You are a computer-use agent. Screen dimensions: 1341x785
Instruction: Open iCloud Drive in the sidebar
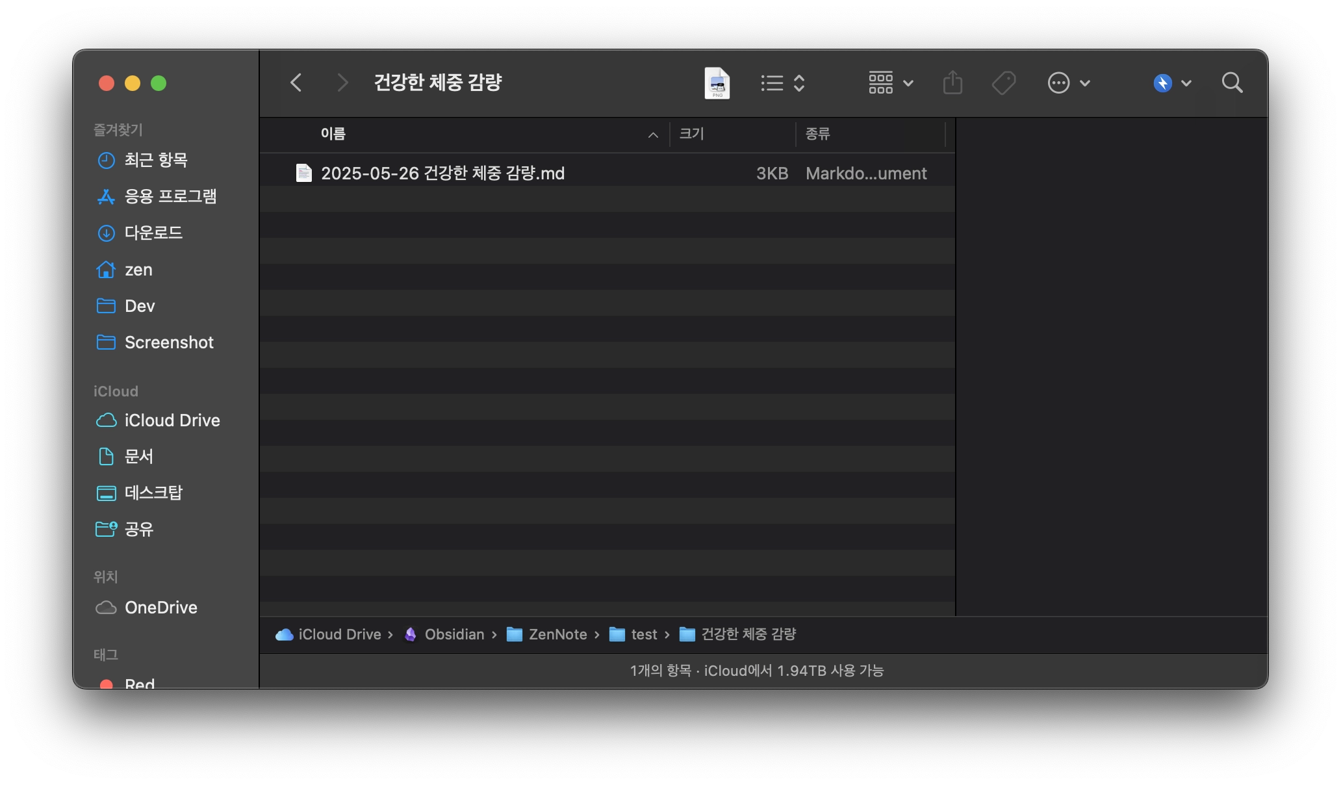point(172,420)
